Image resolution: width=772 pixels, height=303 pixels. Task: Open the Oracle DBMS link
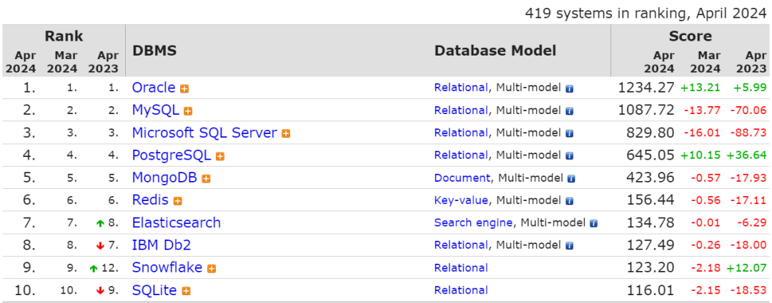[x=154, y=88]
